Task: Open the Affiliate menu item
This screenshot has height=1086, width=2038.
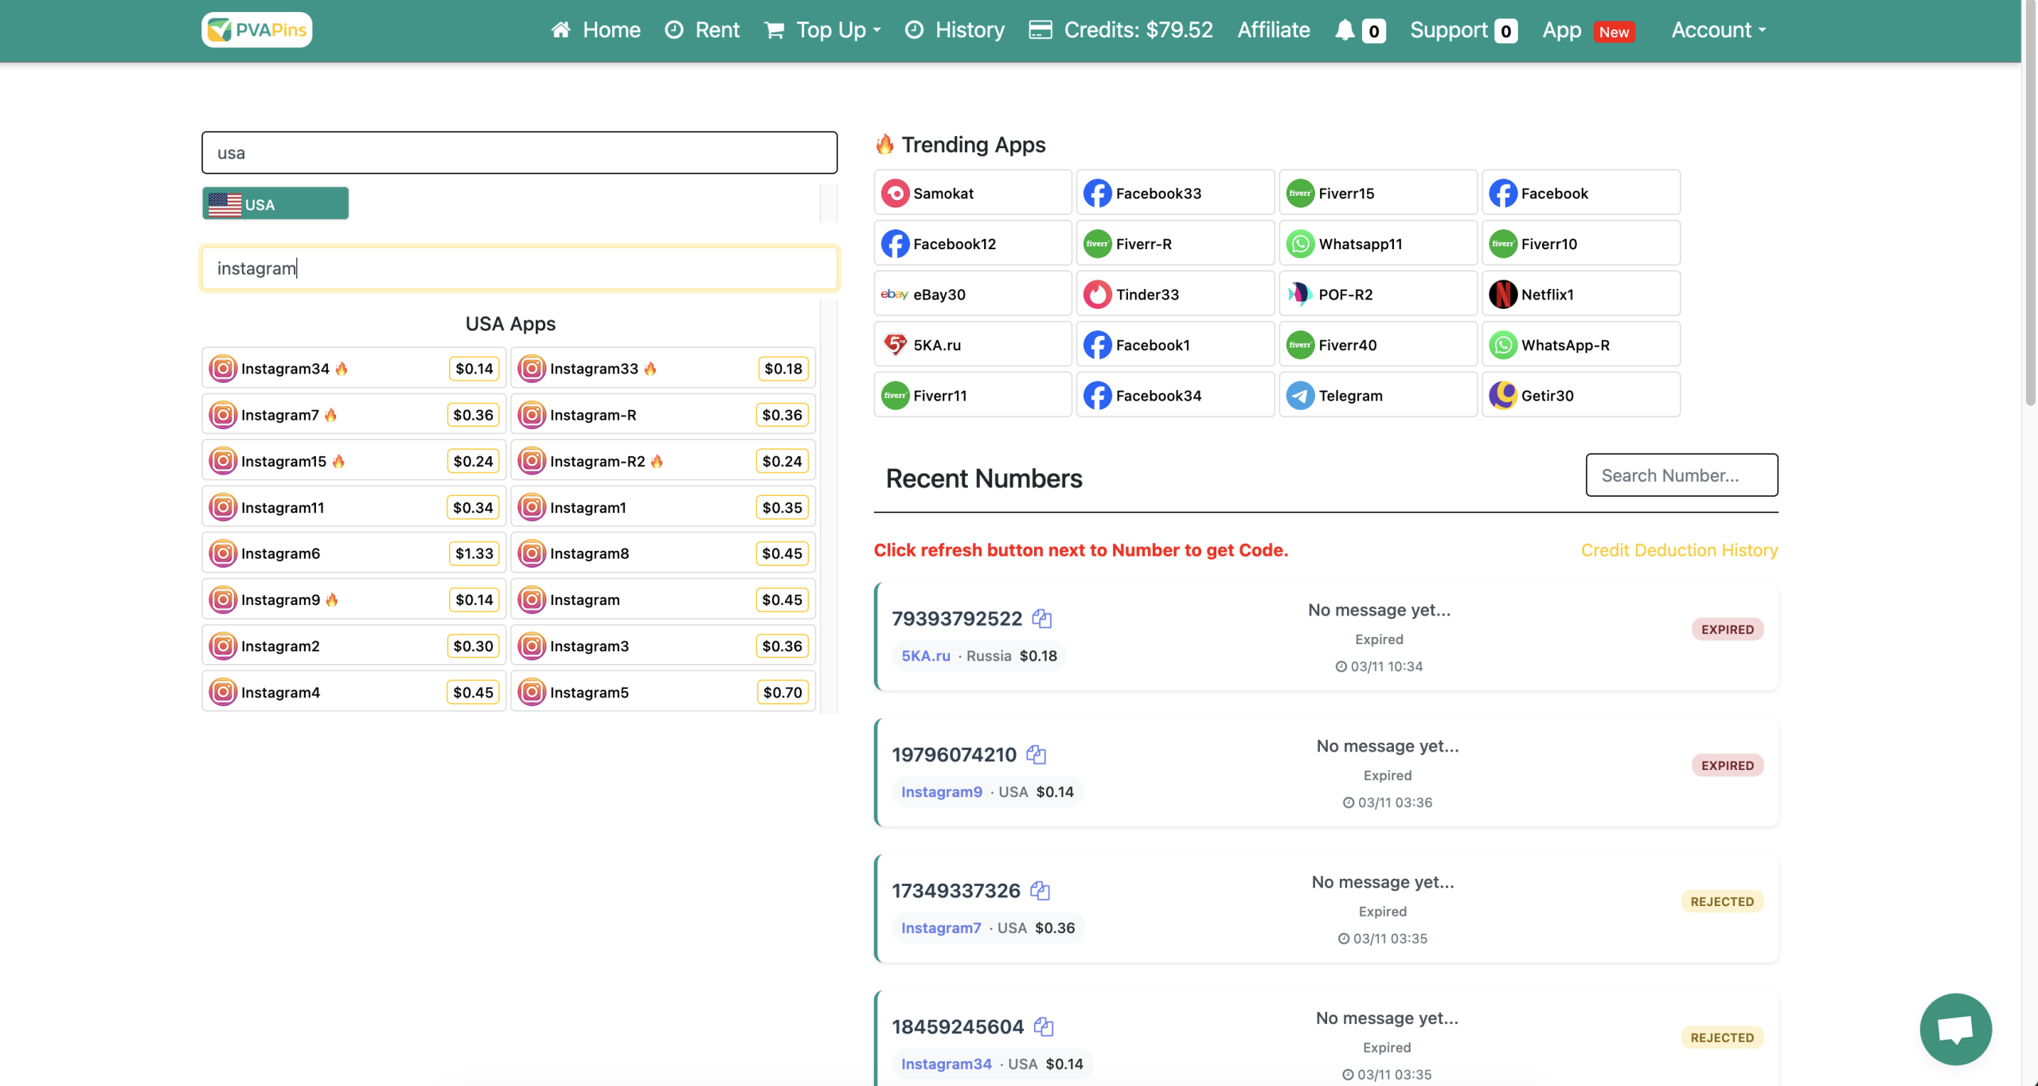Action: [1273, 30]
